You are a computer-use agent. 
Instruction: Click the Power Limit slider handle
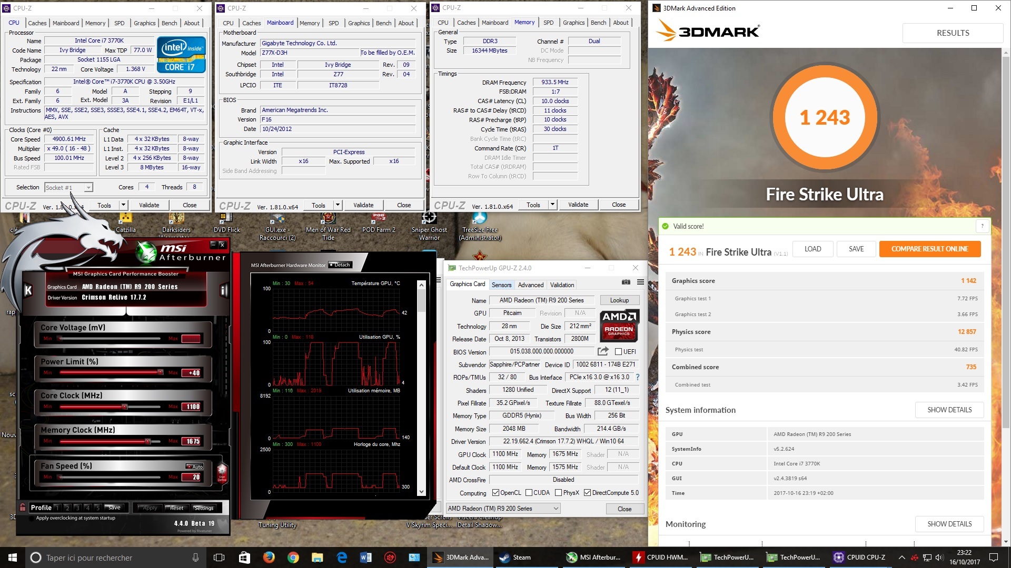click(x=160, y=372)
